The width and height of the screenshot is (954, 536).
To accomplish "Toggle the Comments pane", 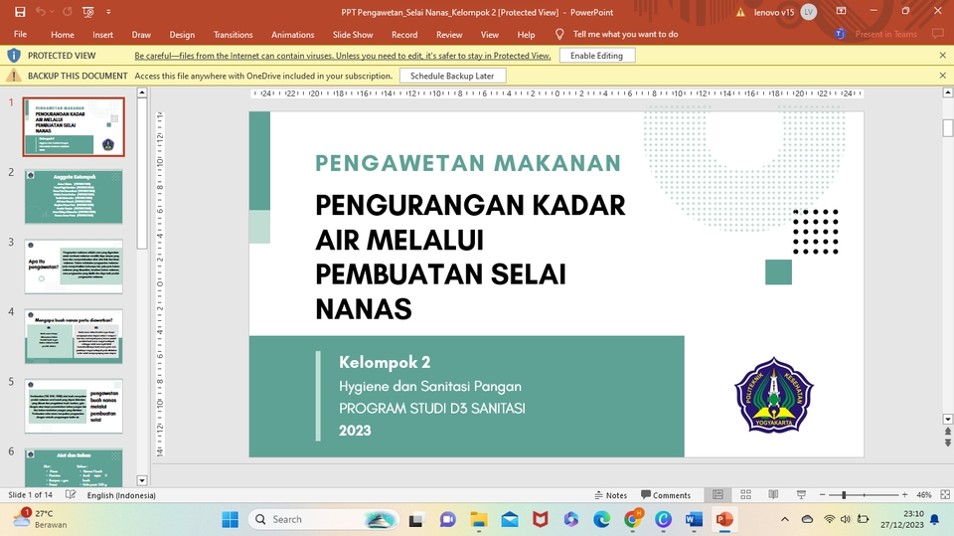I will coord(666,495).
